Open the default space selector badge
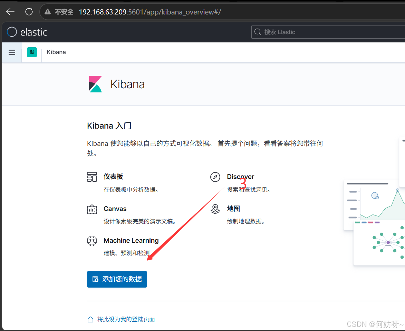This screenshot has height=331, width=405. (32, 52)
